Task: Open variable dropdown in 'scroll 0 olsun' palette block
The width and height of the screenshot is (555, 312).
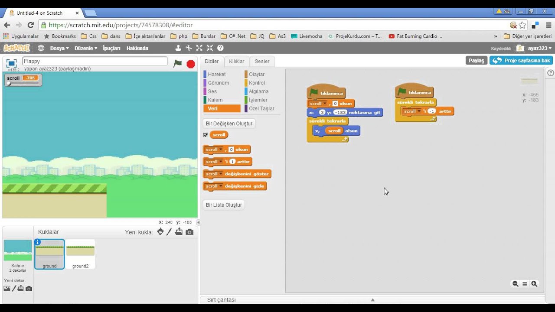Action: (x=221, y=149)
